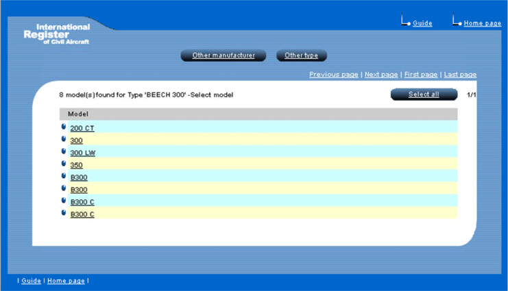Open the Home page link in the footer

pyautogui.click(x=66, y=281)
